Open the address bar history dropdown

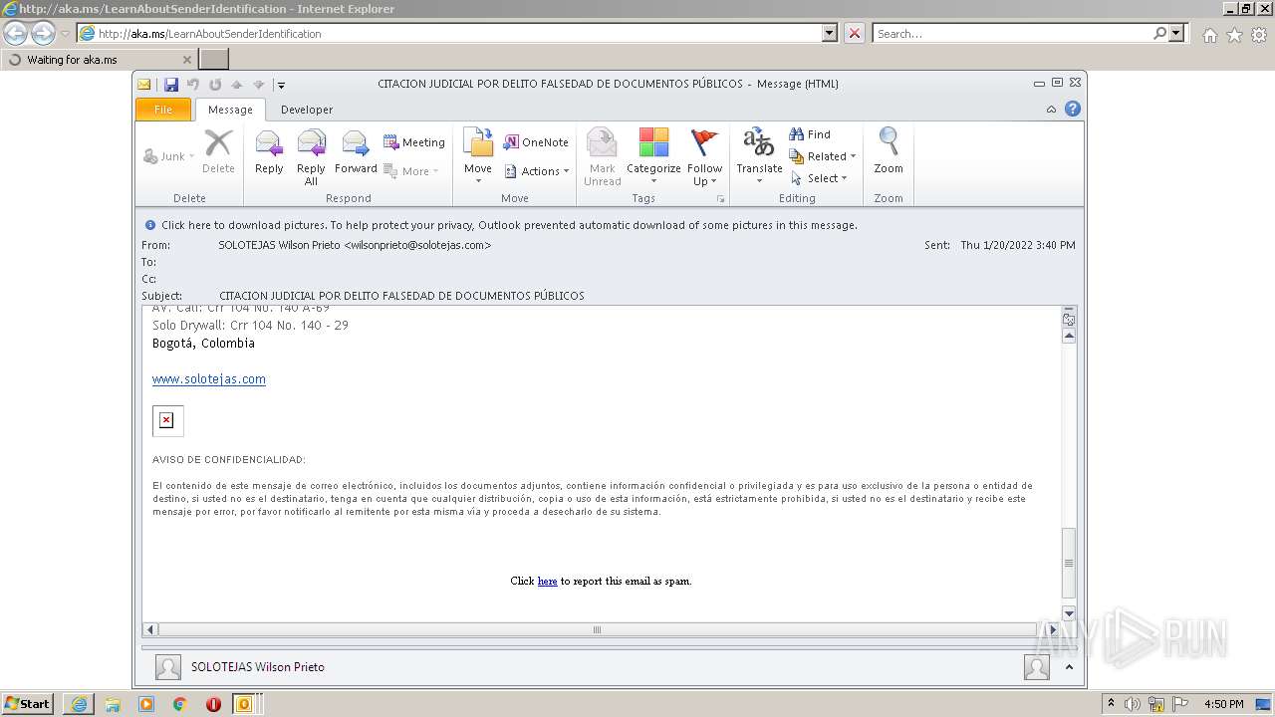830,33
